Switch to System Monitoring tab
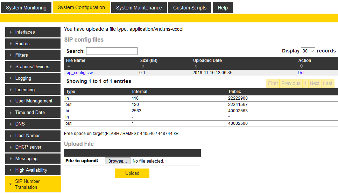 (x=26, y=8)
